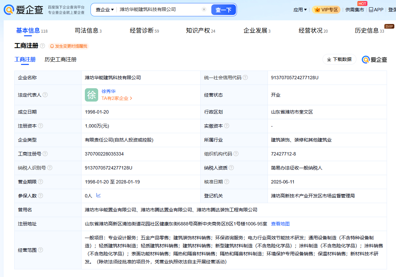The image size is (396, 277).
Task: Open legal representative 徐秀华 profile link
Action: pos(108,91)
